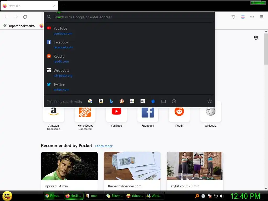Screen dimensions: 268x201
Task: Switch to Mozilla Firefox taskbar item
Action: 74,196
